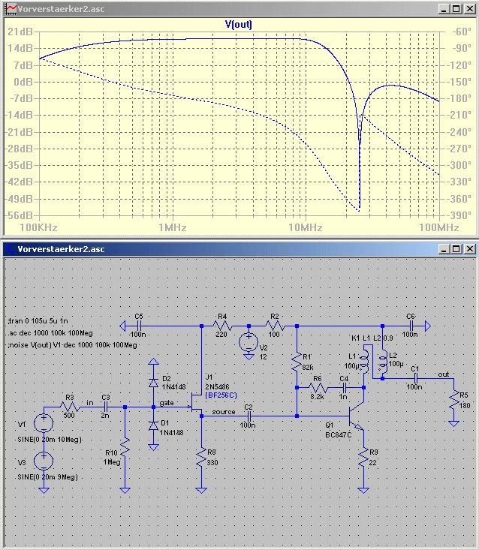Select the ;tran 0 105u directive text

[x=38, y=321]
